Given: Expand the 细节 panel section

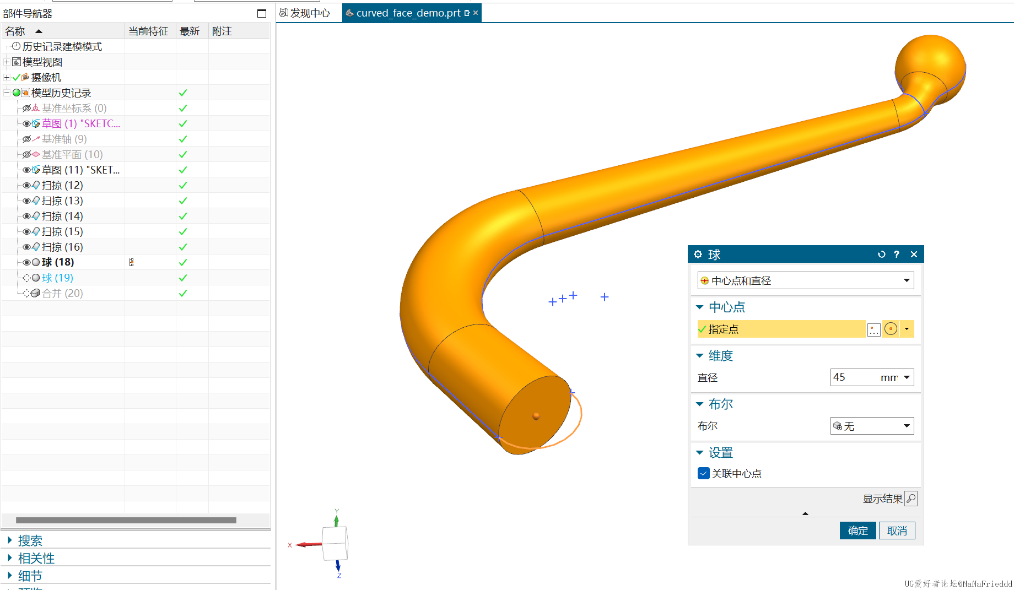Looking at the screenshot, I should (x=10, y=575).
